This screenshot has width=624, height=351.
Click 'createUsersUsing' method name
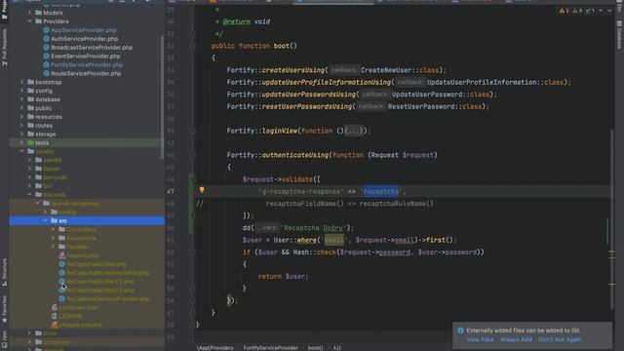click(x=293, y=70)
